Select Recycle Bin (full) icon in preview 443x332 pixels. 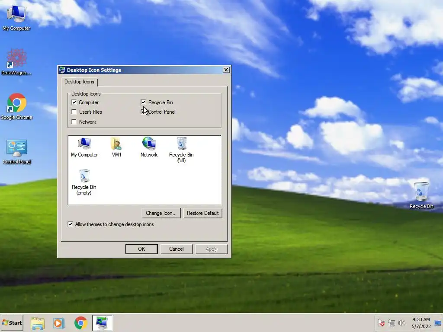[x=181, y=150]
